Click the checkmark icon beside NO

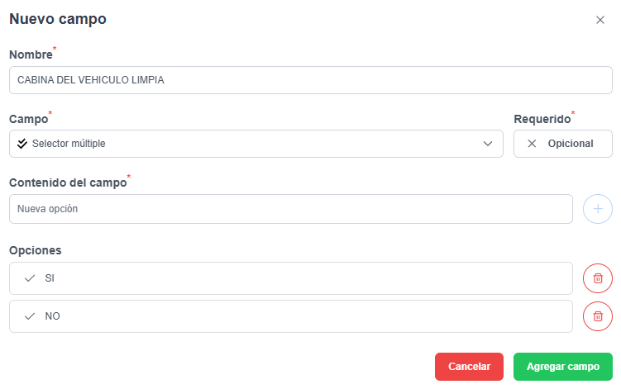point(30,316)
